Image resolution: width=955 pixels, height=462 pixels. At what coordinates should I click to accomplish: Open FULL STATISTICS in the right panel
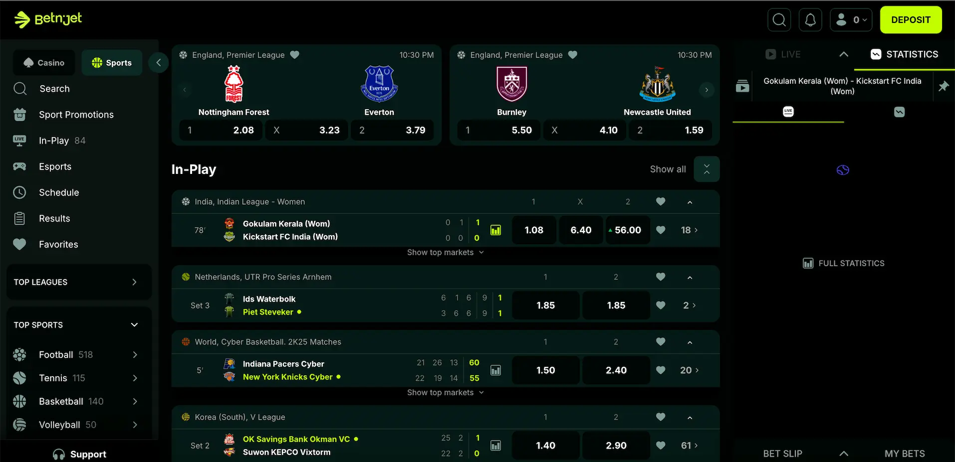[843, 263]
